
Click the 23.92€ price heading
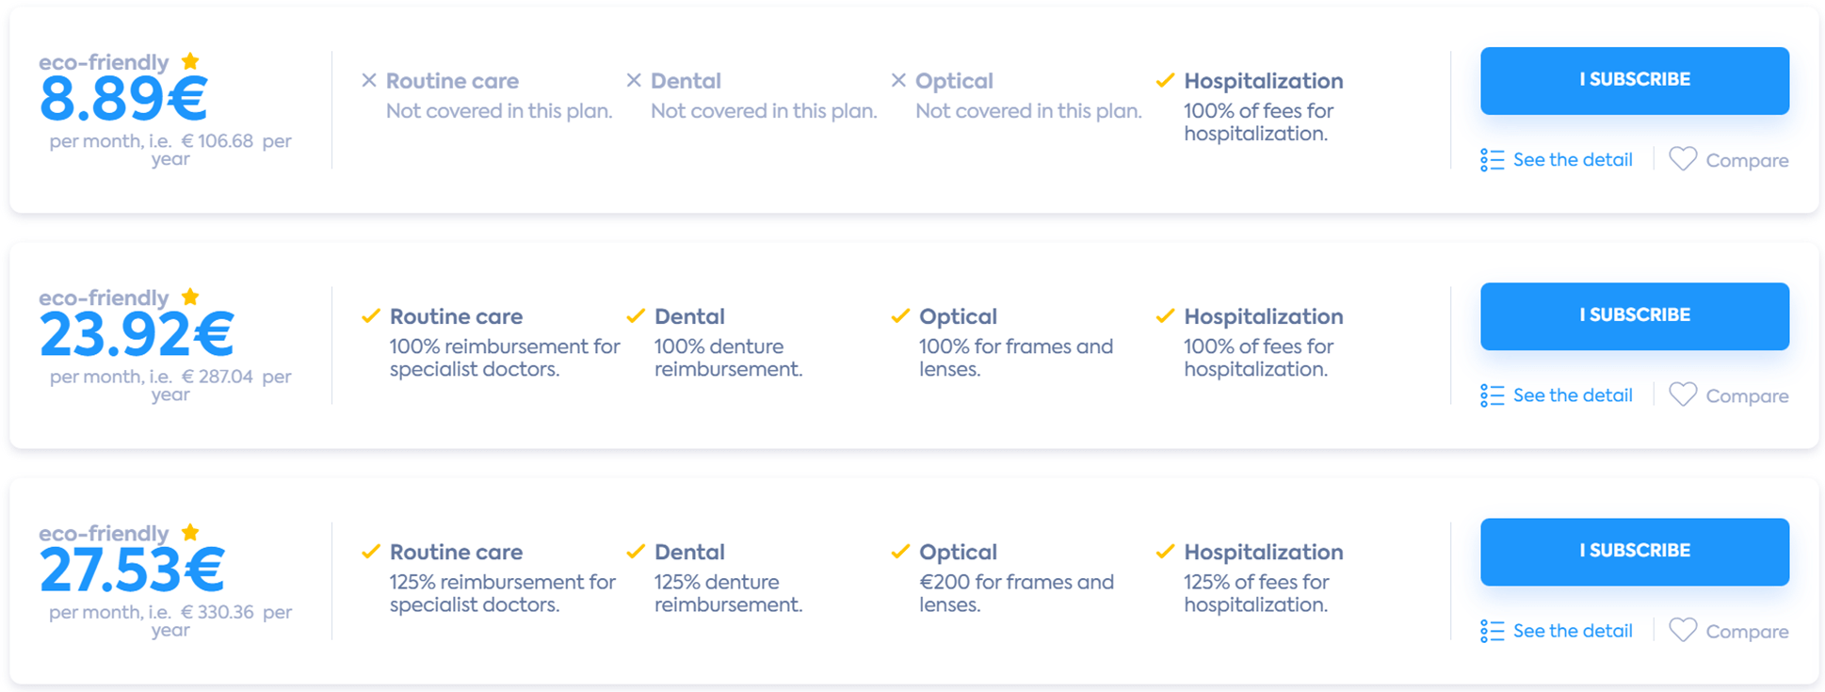click(x=137, y=336)
